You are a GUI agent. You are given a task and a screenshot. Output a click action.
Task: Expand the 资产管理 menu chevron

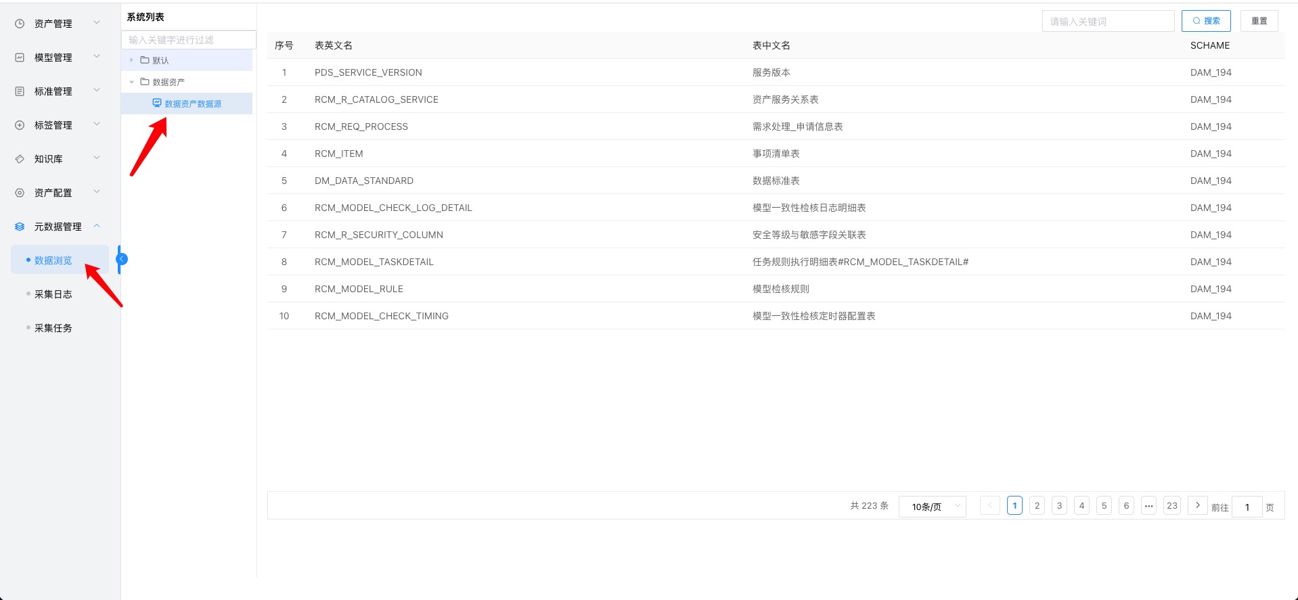97,22
